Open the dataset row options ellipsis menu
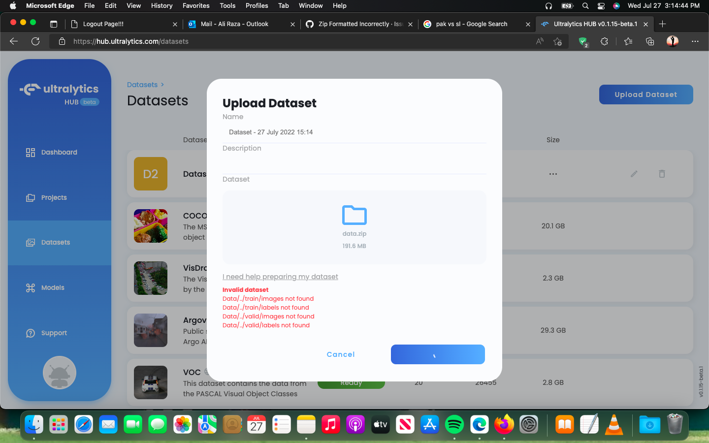The width and height of the screenshot is (709, 443). click(553, 174)
